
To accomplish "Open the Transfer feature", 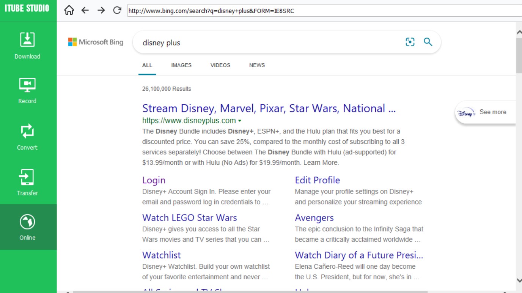I will 27,183.
